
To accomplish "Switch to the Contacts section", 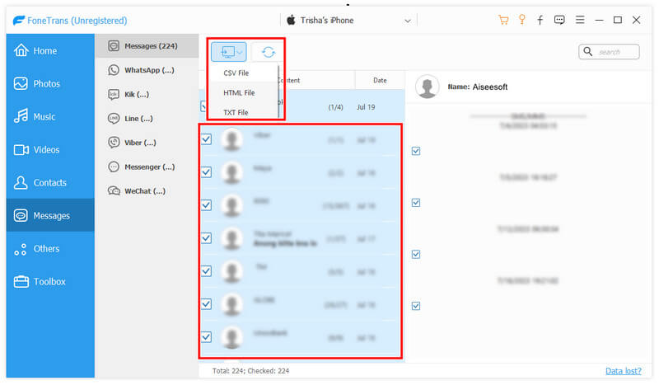I will pos(50,182).
